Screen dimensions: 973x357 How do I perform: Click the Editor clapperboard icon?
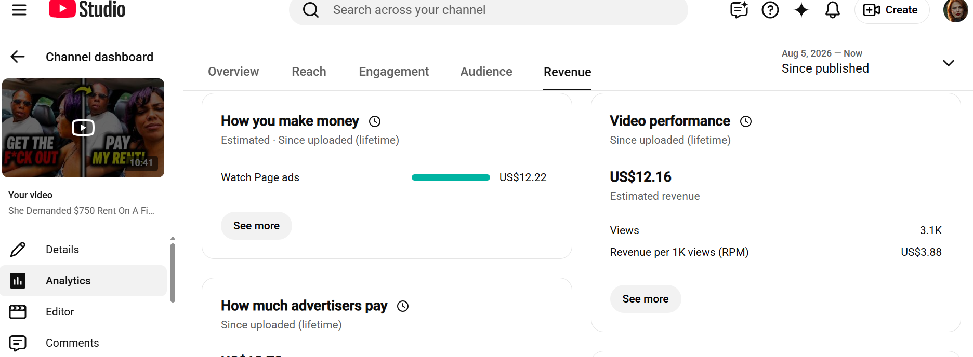click(x=18, y=312)
